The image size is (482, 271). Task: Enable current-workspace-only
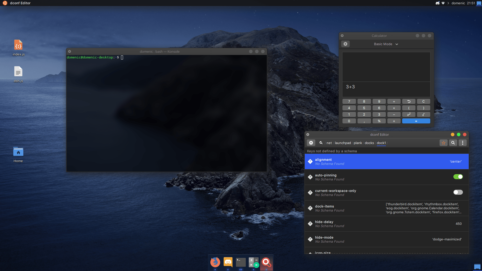click(458, 192)
